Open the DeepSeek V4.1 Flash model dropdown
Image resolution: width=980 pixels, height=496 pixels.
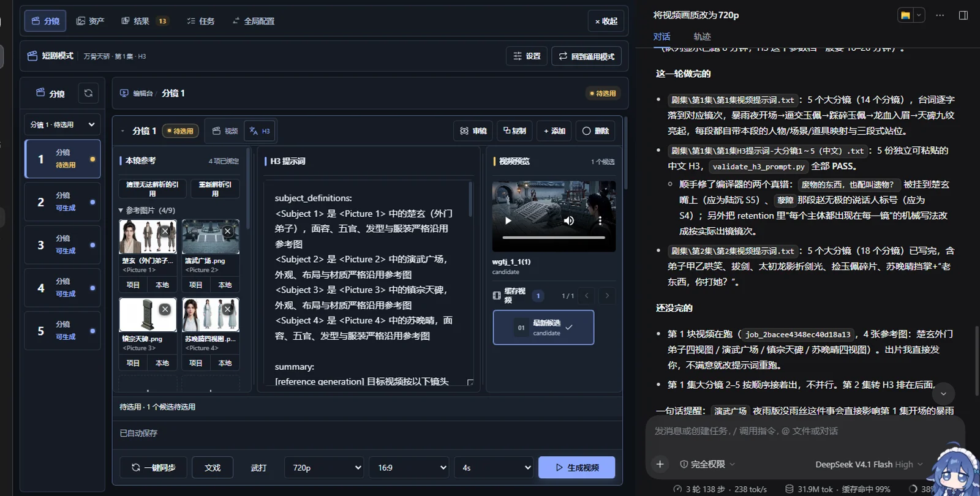tap(869, 464)
